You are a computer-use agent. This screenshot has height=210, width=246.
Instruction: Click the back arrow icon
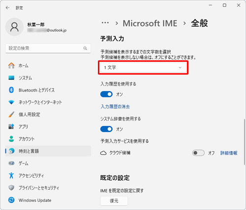click(7, 8)
